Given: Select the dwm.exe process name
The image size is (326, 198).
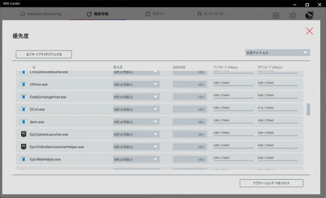Looking at the screenshot, I should (x=37, y=122).
